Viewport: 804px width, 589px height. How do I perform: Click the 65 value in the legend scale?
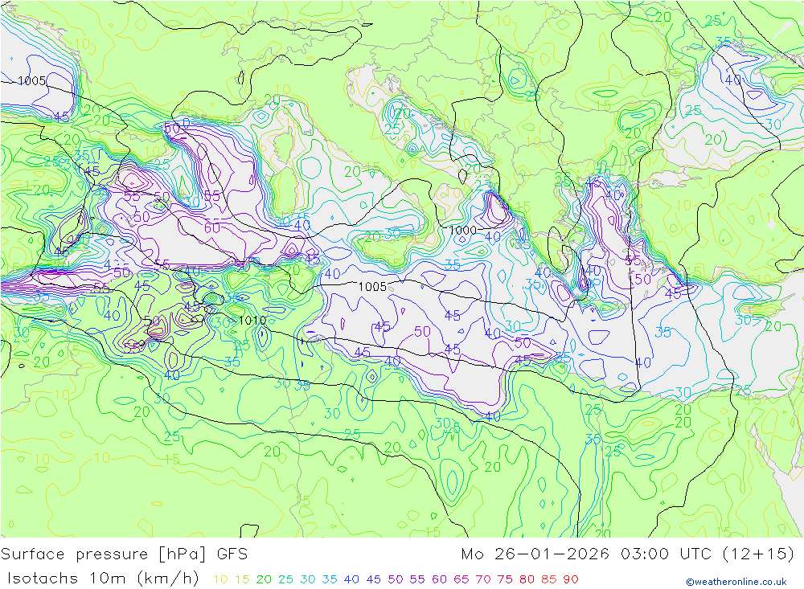coord(461,579)
